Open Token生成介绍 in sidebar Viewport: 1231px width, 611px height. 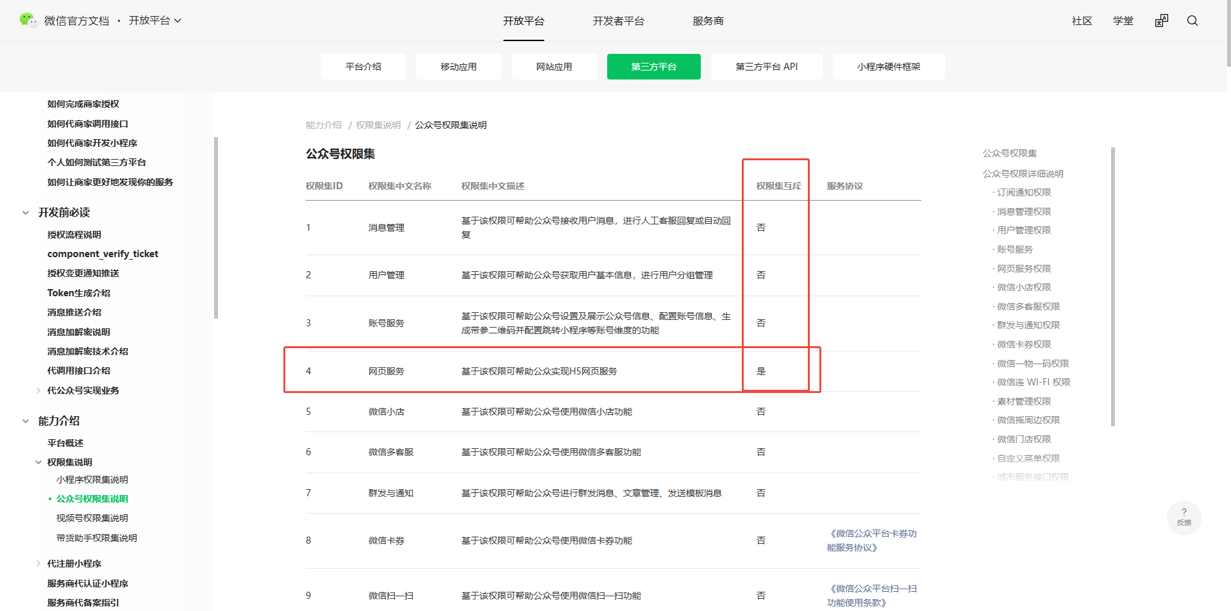coord(79,293)
